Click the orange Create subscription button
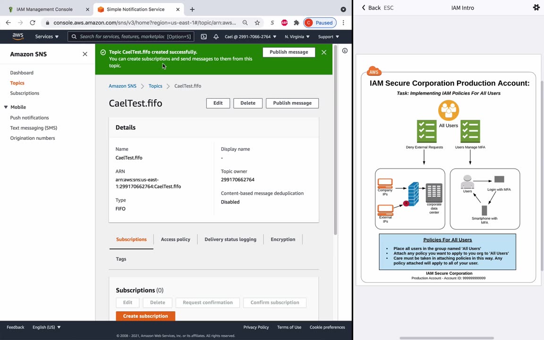This screenshot has width=544, height=340. [145, 316]
